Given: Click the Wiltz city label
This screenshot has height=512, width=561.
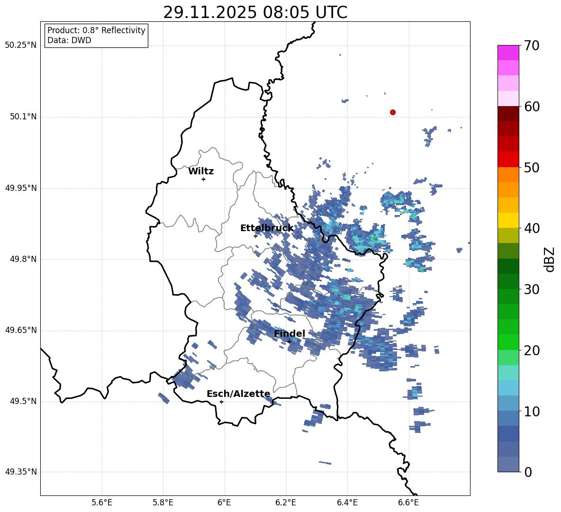Looking at the screenshot, I should coord(201,171).
